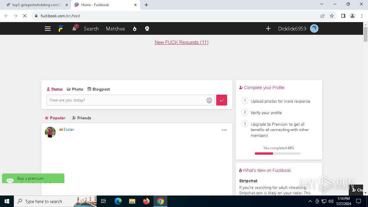Click Complete your Profile heading

262,88
